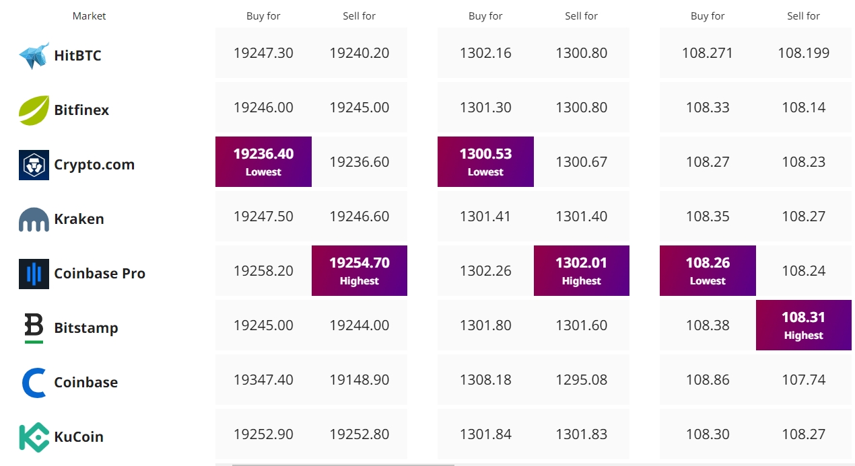Select the Kraken logo icon
The height and width of the screenshot is (466, 855).
pos(34,220)
